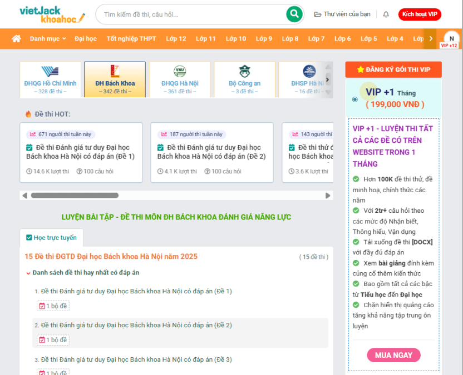
Task: Click the Kích hoạt VIP button
Action: 420,14
